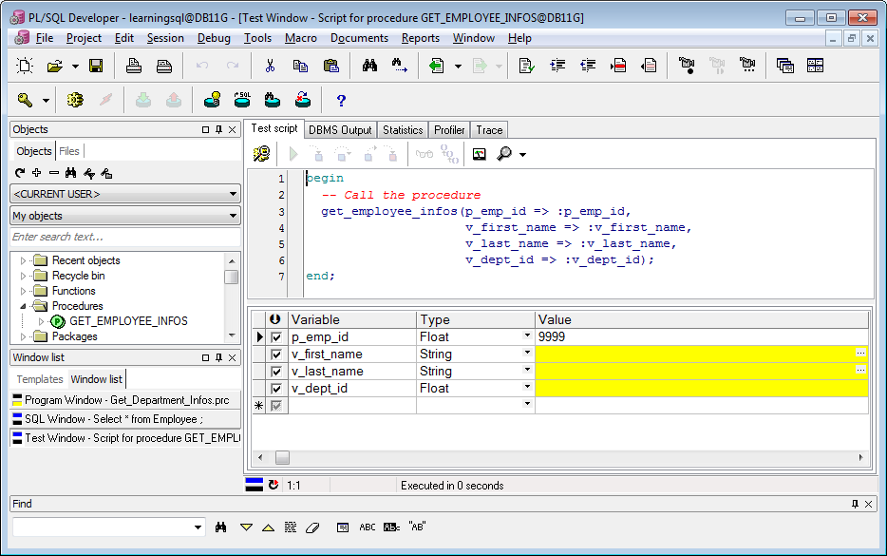
Task: Expand the Recent objects folder
Action: coord(23,260)
